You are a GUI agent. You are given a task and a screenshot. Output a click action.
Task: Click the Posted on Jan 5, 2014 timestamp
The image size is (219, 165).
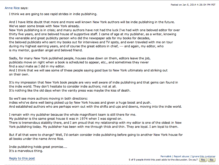pyautogui.click(x=193, y=5)
